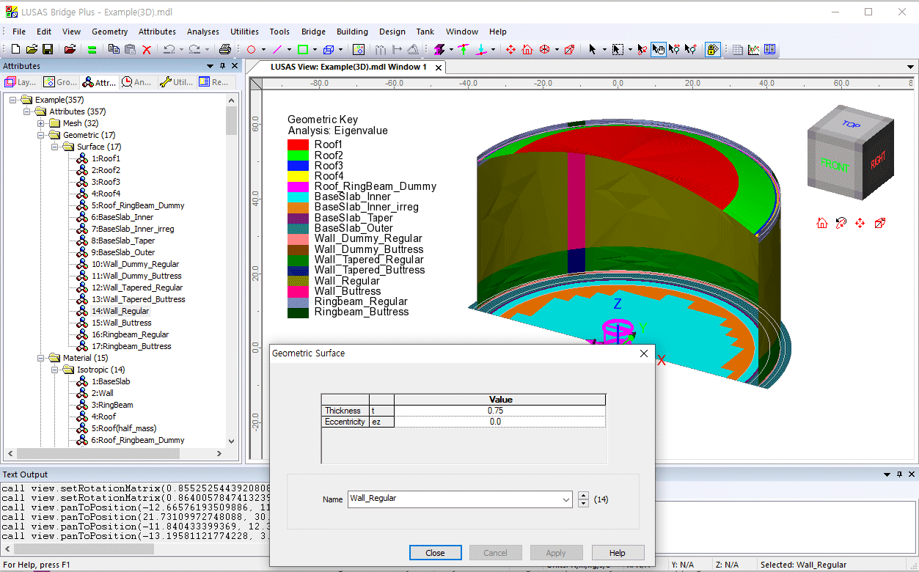Click the Save model toolbar icon
Image resolution: width=919 pixels, height=572 pixels.
pyautogui.click(x=48, y=49)
